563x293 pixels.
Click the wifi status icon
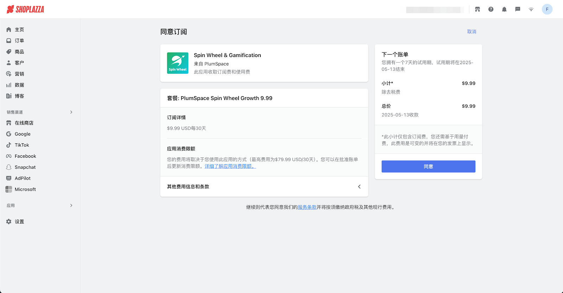click(531, 10)
